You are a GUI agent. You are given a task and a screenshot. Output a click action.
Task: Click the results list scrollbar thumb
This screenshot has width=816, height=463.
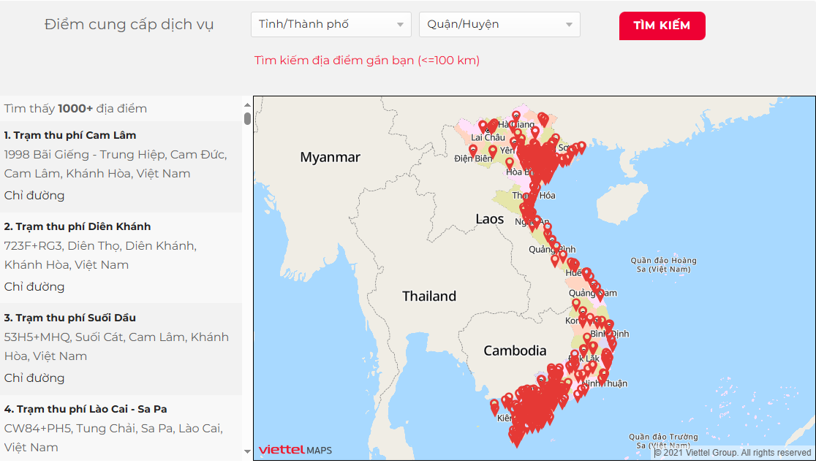click(247, 118)
